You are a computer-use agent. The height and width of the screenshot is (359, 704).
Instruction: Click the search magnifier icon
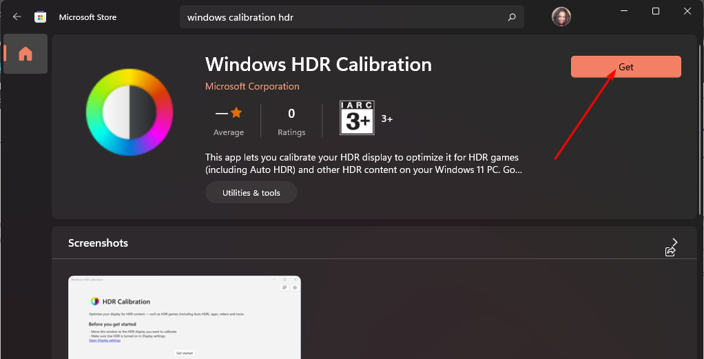tap(511, 17)
